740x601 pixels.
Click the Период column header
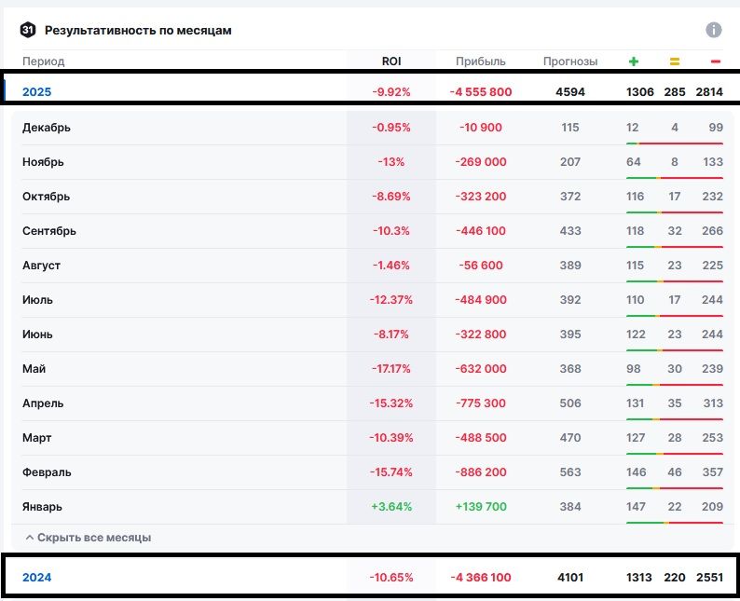(43, 61)
